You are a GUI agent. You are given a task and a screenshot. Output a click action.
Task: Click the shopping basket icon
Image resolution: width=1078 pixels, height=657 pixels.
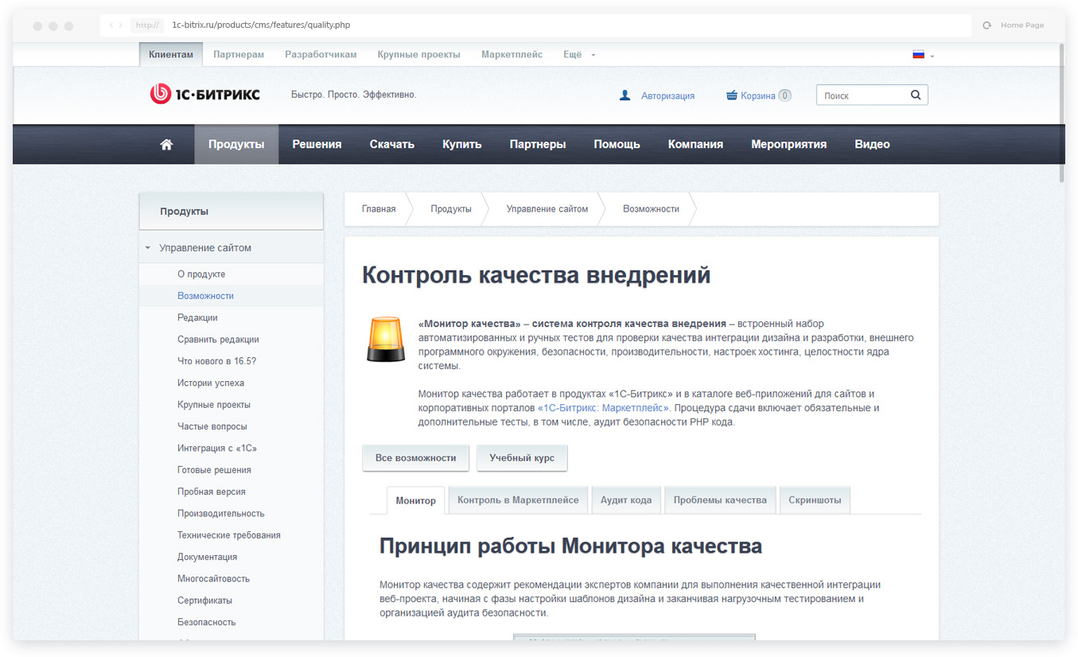pos(732,95)
